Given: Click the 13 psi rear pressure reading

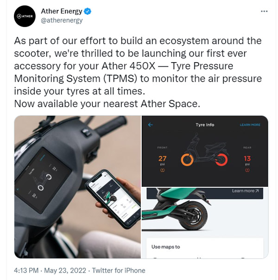Looking at the screenshot, I should pyautogui.click(x=247, y=159).
